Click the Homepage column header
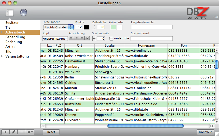The width and height of the screenshot is (219, 136). tap(146, 46)
